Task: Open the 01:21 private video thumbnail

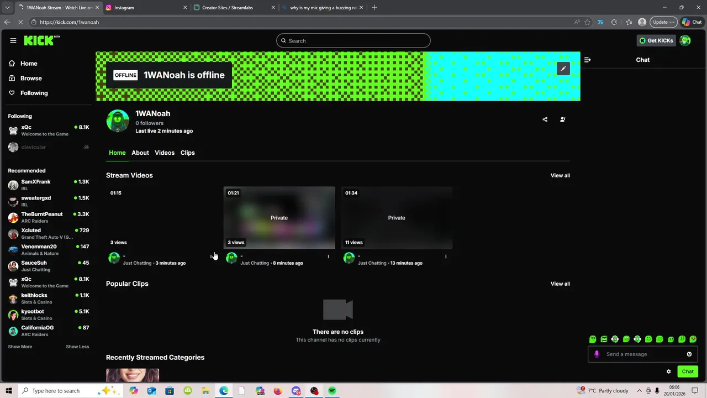Action: pos(279,218)
